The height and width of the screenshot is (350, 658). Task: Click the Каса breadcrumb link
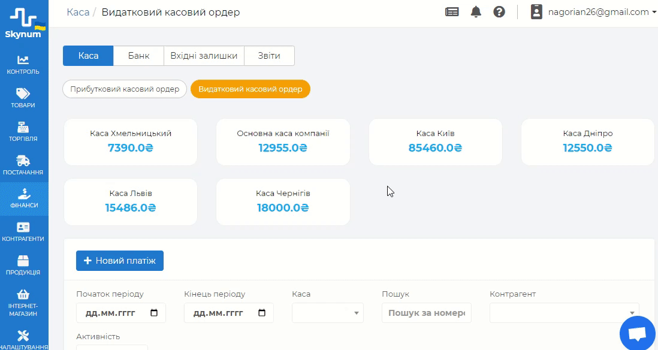click(78, 12)
